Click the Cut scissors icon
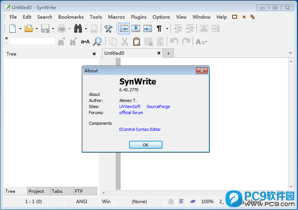Viewport: 298px width, 210px height. pyautogui.click(x=125, y=41)
